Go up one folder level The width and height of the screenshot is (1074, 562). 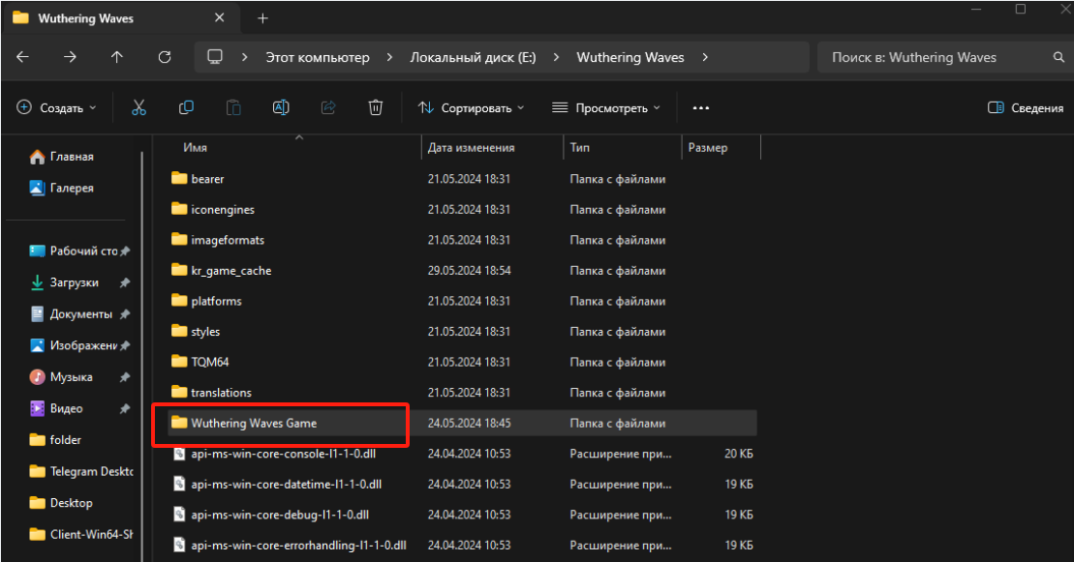[x=117, y=57]
